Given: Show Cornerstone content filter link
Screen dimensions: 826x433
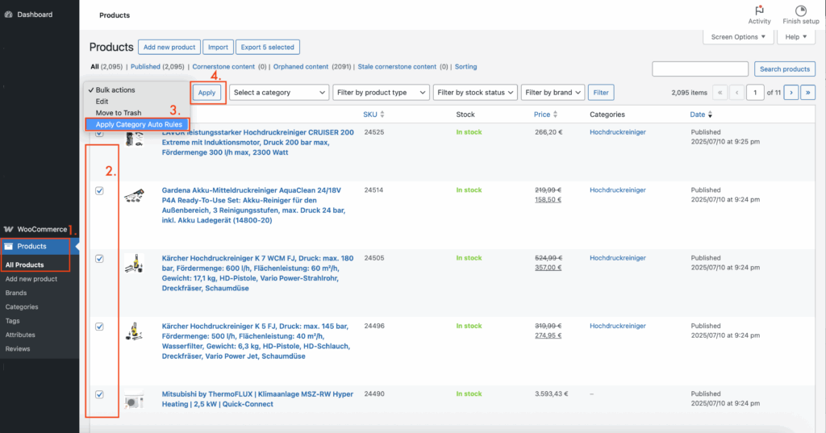Looking at the screenshot, I should click(223, 67).
